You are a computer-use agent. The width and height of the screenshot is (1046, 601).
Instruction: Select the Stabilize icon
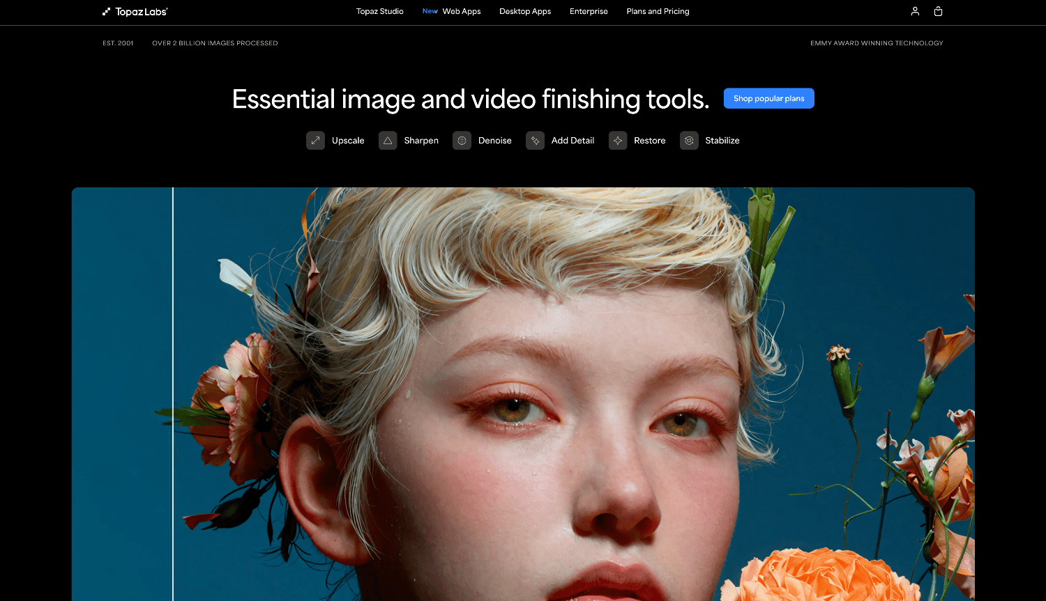pyautogui.click(x=689, y=141)
